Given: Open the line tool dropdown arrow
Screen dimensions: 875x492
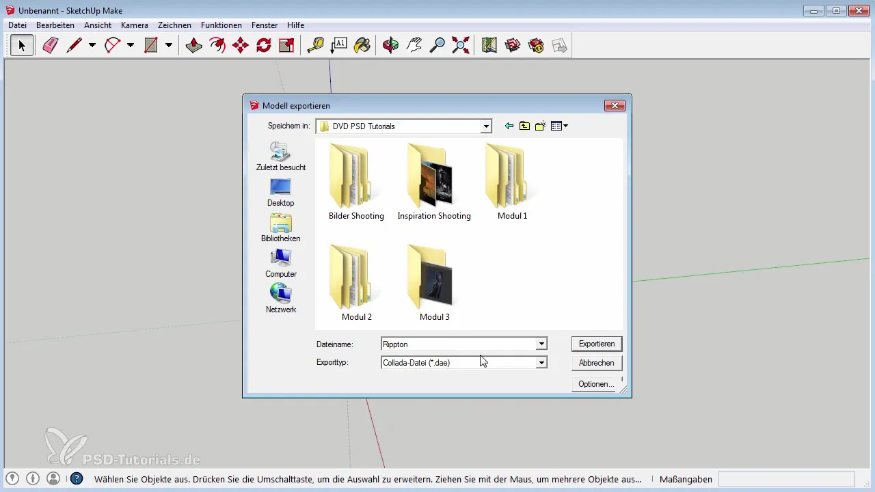Looking at the screenshot, I should [92, 46].
